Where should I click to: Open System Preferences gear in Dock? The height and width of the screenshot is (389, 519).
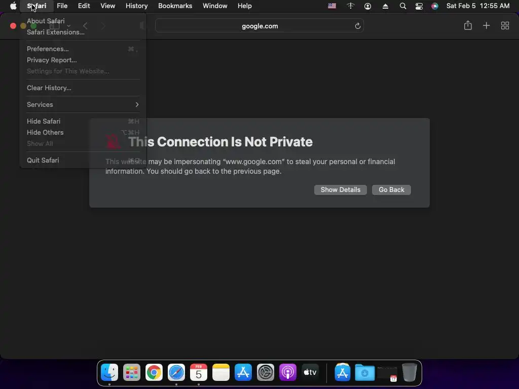(x=266, y=372)
